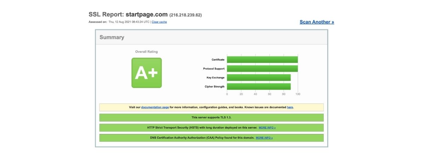425x159 pixels.
Task: Open the documentation page link
Action: pos(155,107)
